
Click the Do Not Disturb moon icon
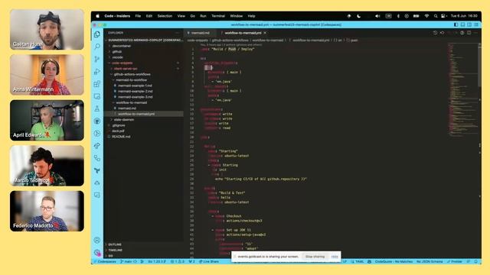coord(359,16)
